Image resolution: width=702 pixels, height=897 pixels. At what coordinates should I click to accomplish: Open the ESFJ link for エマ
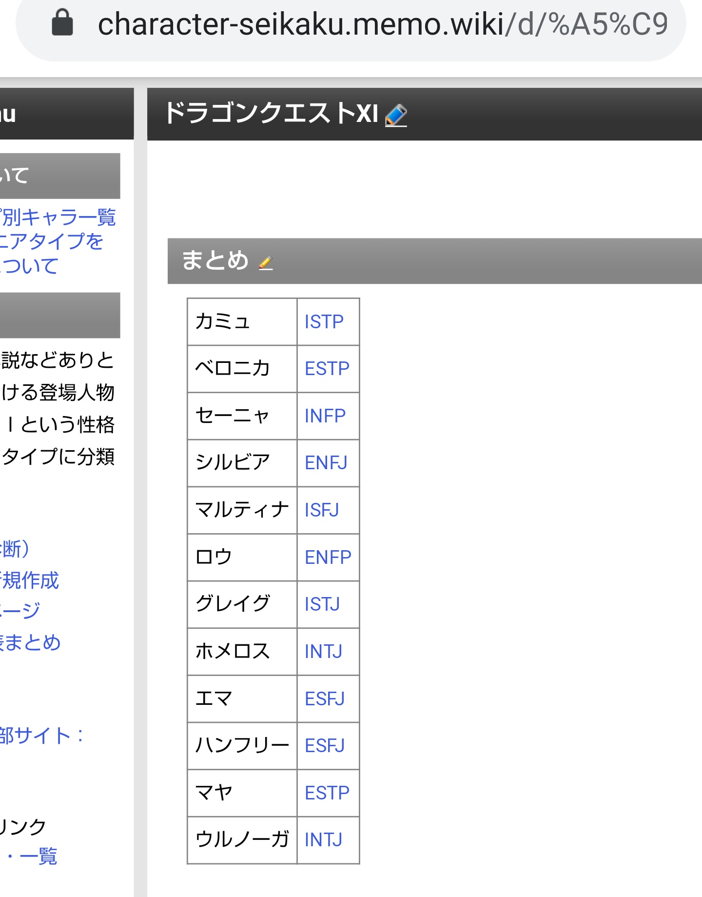tap(325, 699)
